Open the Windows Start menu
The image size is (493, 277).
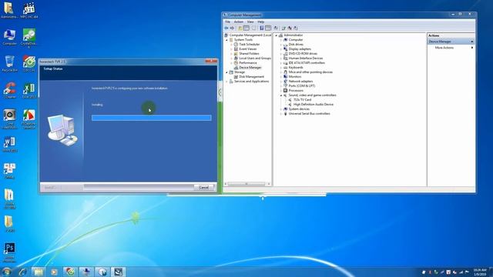pyautogui.click(x=6, y=272)
